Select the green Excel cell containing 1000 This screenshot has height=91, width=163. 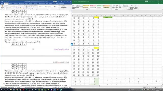tap(106, 17)
